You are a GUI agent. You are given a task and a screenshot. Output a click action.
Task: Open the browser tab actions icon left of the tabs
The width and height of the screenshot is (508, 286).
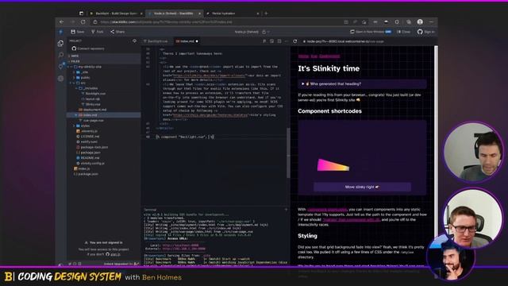tap(81, 14)
